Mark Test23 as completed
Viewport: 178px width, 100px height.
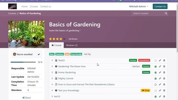tap(155, 61)
